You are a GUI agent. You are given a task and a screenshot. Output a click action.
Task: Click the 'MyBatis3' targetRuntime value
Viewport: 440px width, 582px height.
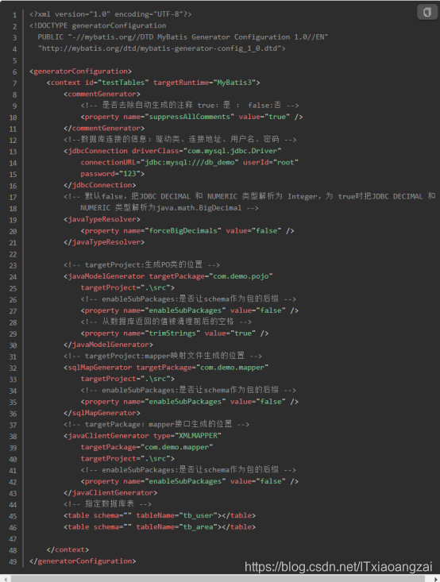[234, 83]
